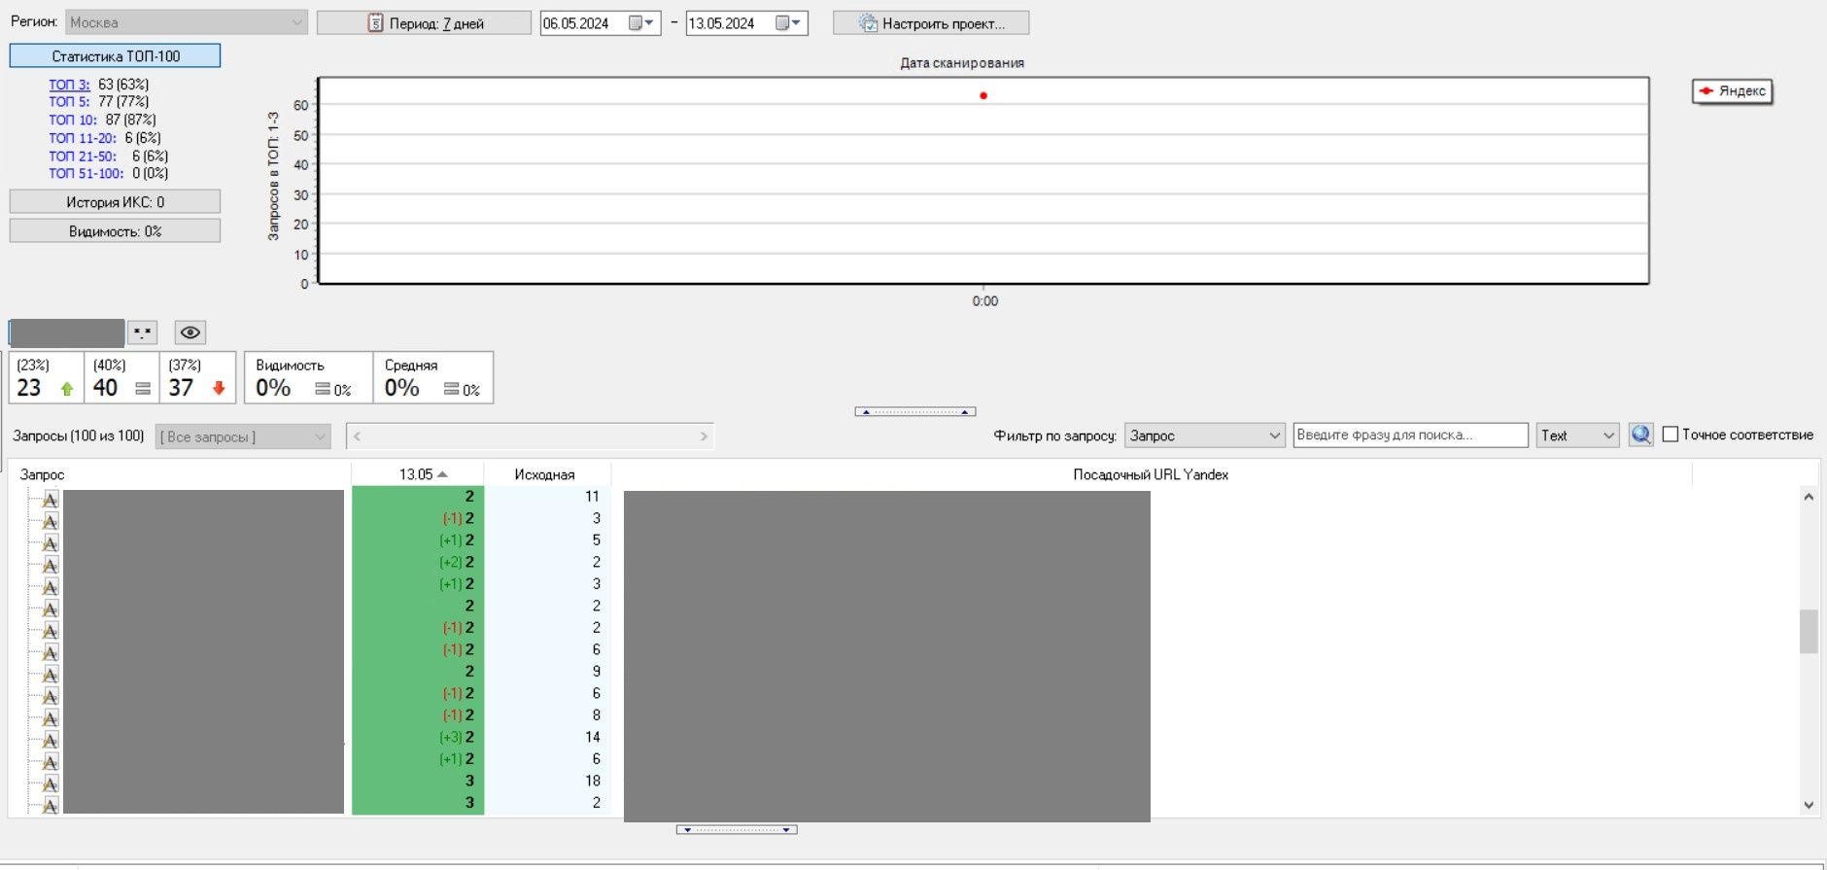
Task: Open the ТОП 5 link
Action: [69, 101]
